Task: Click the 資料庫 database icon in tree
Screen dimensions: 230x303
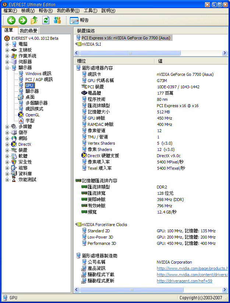Action: [14, 174]
